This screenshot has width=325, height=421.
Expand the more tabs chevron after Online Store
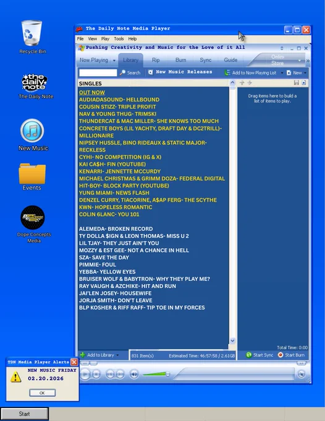point(308,61)
